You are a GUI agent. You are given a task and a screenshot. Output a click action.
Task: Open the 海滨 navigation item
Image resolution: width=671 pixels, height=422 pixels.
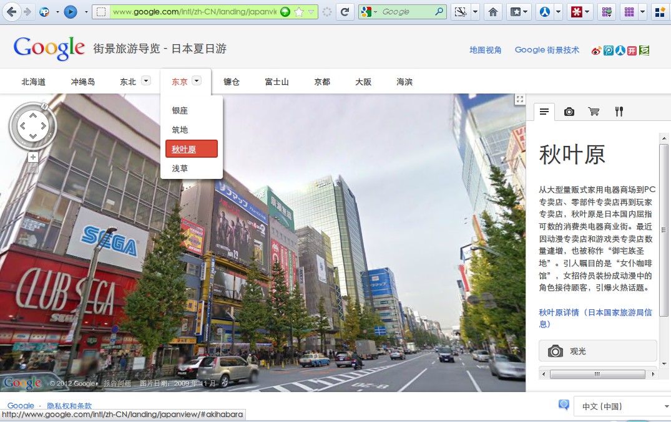pos(404,82)
